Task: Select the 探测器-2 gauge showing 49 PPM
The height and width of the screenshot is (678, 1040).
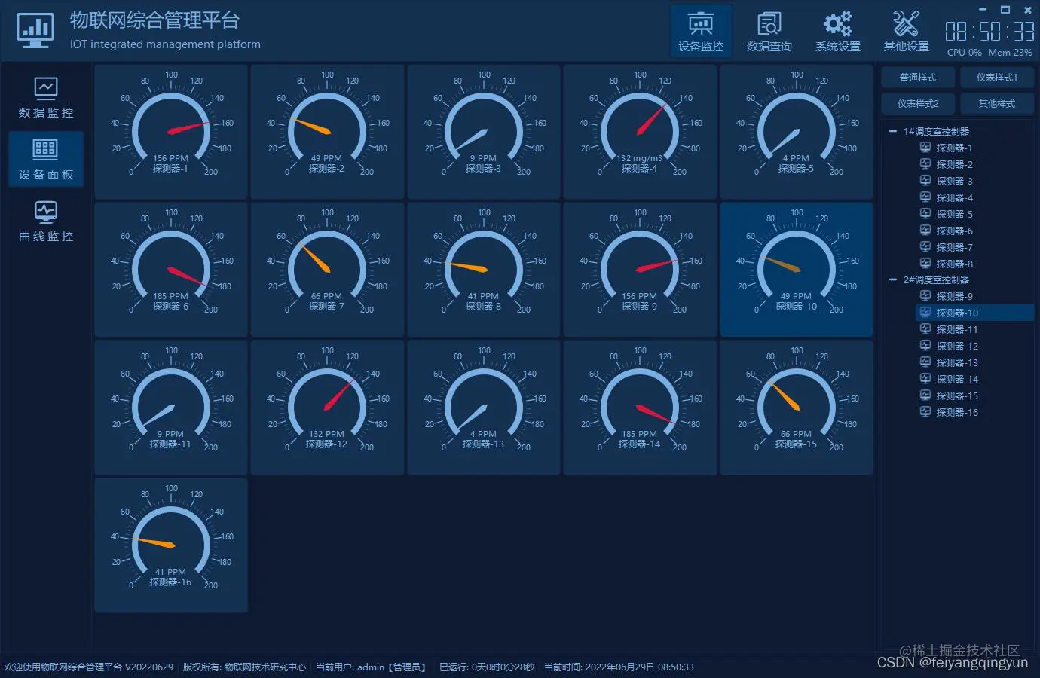Action: [x=327, y=132]
